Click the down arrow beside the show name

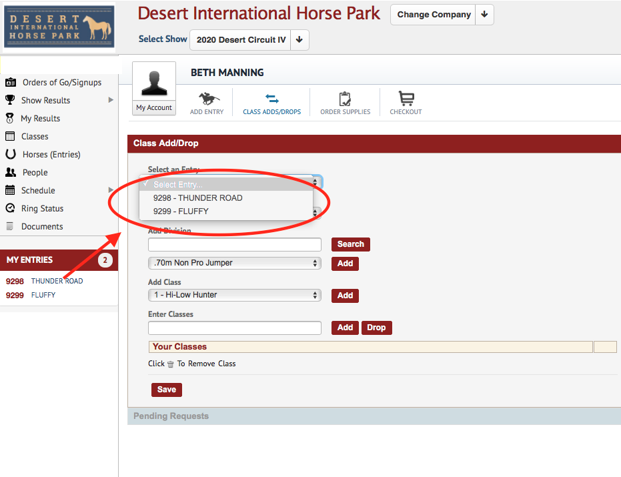(x=299, y=40)
